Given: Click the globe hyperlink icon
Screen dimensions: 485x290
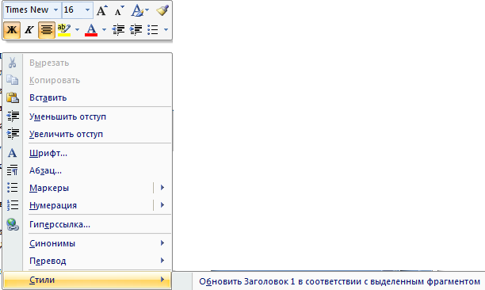Looking at the screenshot, I should coord(13,224).
